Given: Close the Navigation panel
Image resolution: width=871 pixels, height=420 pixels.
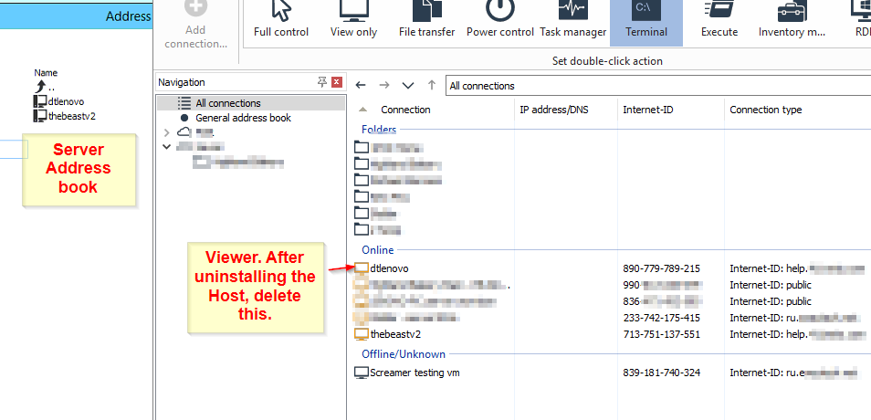Looking at the screenshot, I should coord(337,82).
